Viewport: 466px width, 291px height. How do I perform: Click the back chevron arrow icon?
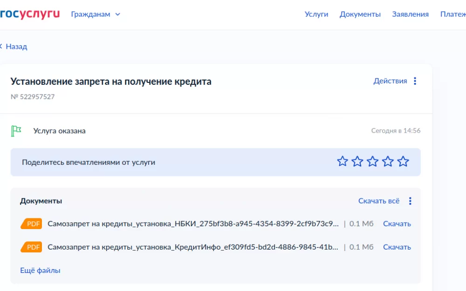1,46
